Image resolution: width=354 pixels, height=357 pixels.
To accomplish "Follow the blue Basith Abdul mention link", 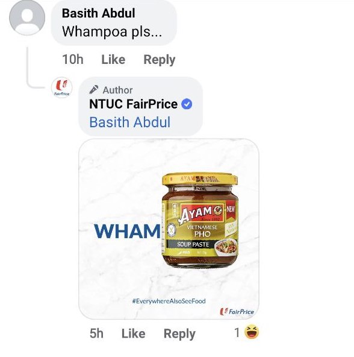I will click(130, 122).
